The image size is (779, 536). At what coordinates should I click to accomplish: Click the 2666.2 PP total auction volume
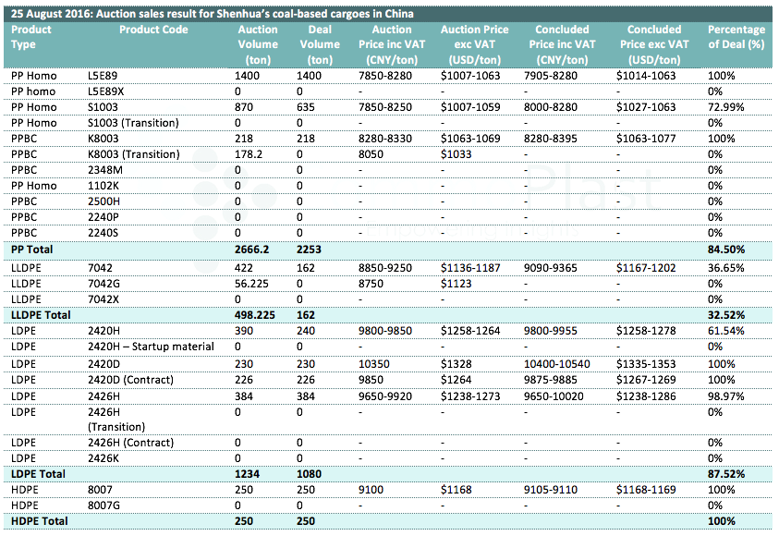tap(255, 250)
